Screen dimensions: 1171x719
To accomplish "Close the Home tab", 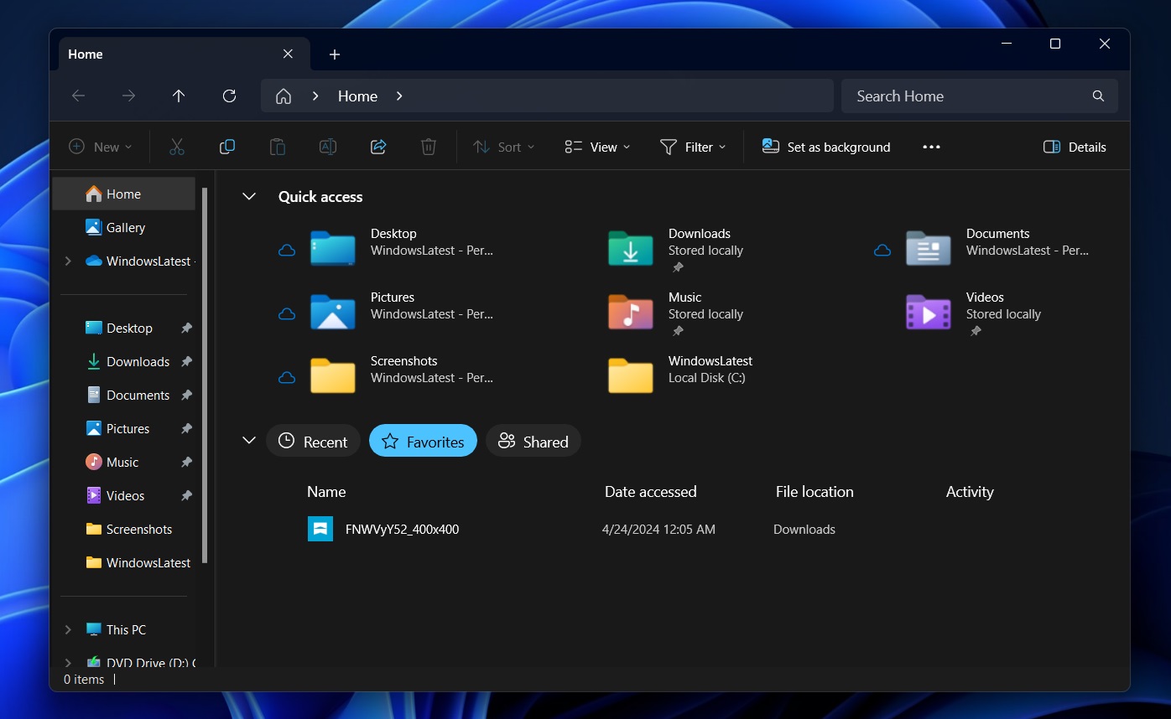I will (x=288, y=54).
